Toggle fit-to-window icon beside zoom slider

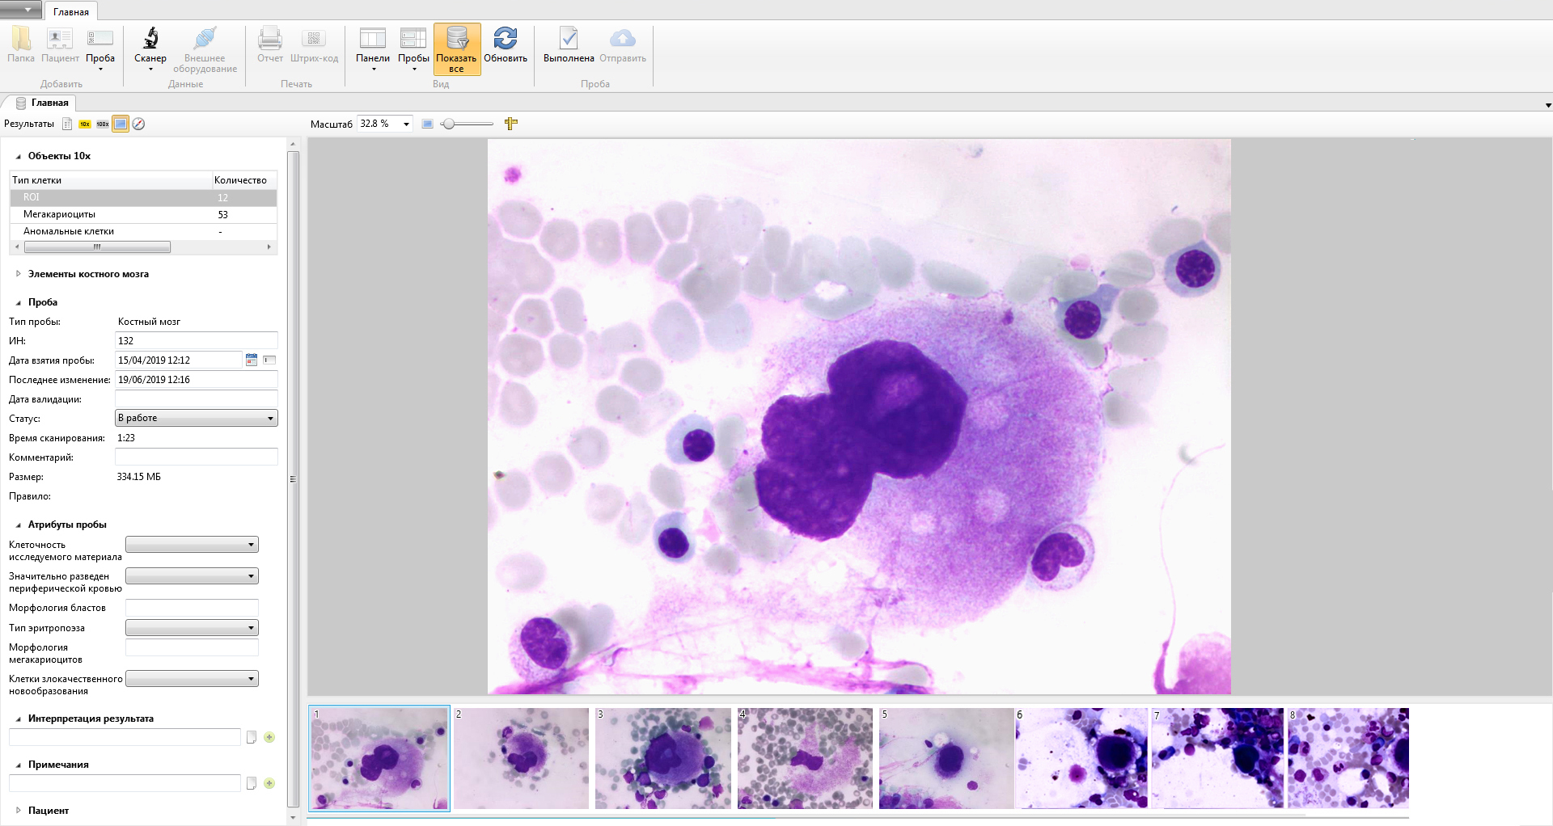[x=428, y=124]
